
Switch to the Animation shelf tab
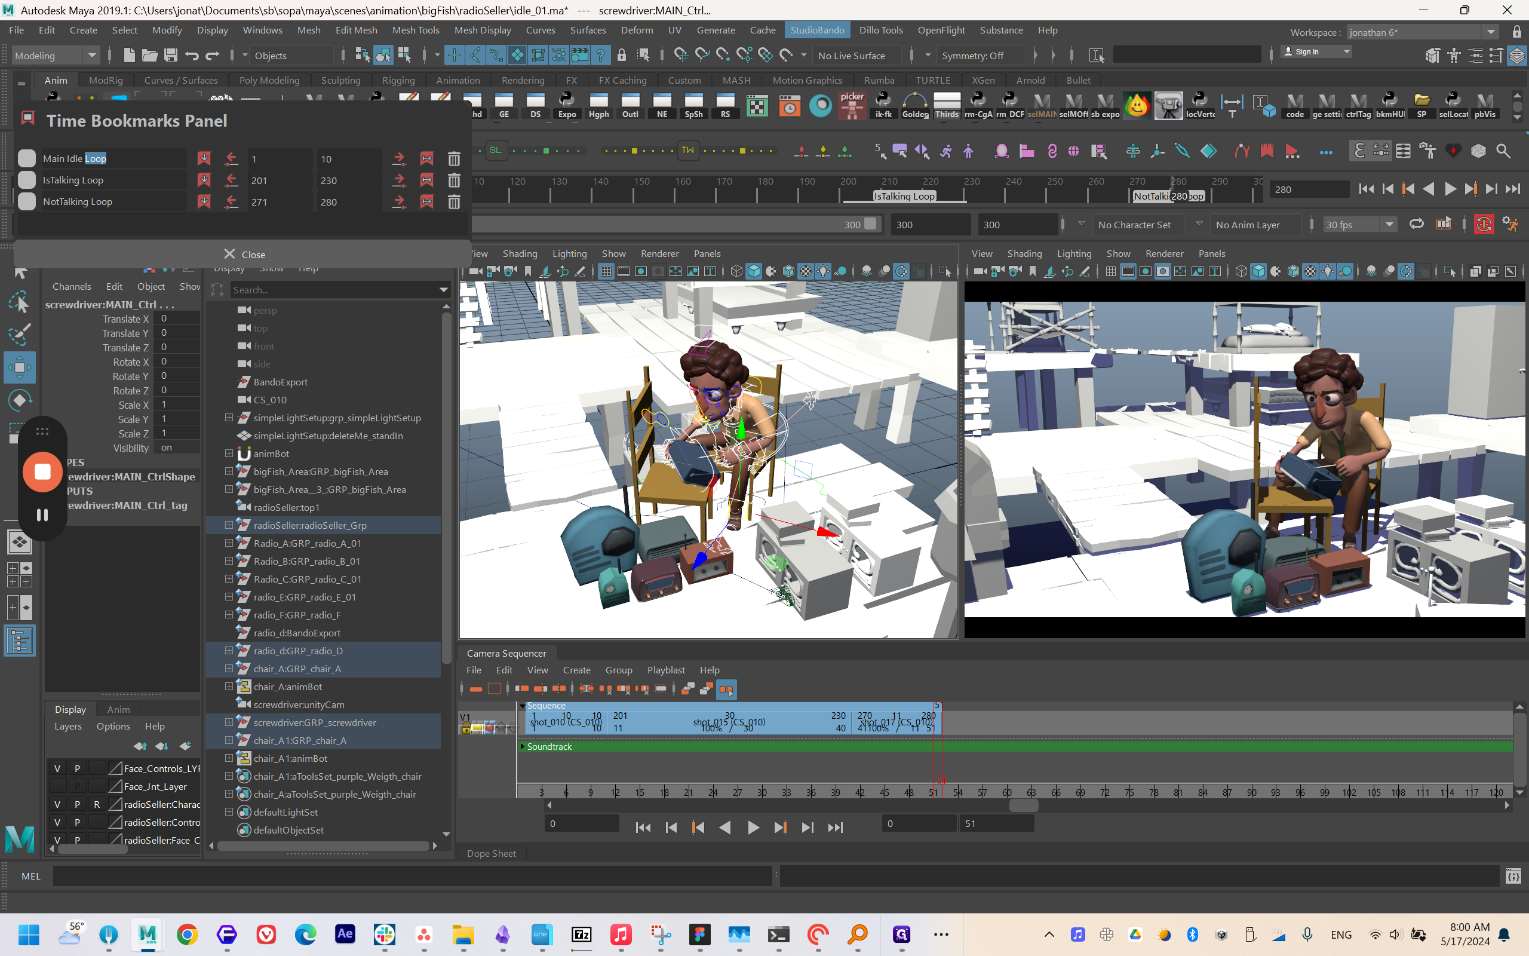pyautogui.click(x=458, y=80)
